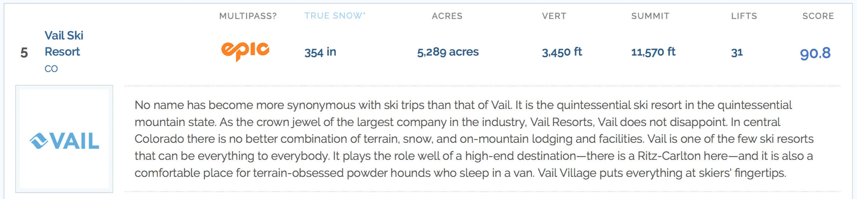Click the blue diamond in Vail logo

[39, 141]
